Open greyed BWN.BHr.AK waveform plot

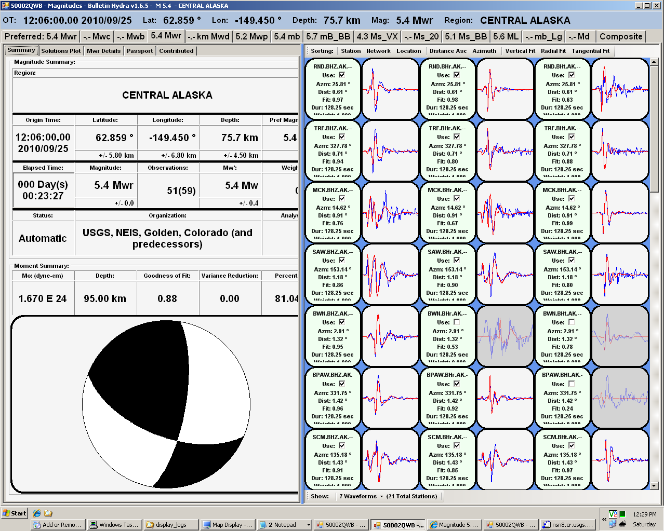[x=505, y=335]
